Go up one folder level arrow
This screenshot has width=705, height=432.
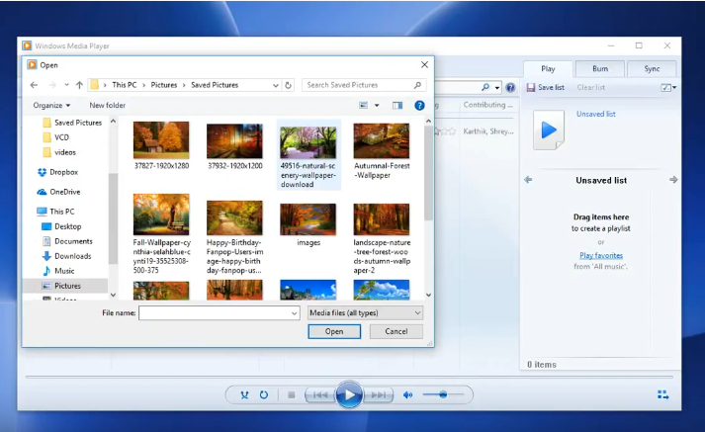pyautogui.click(x=79, y=85)
